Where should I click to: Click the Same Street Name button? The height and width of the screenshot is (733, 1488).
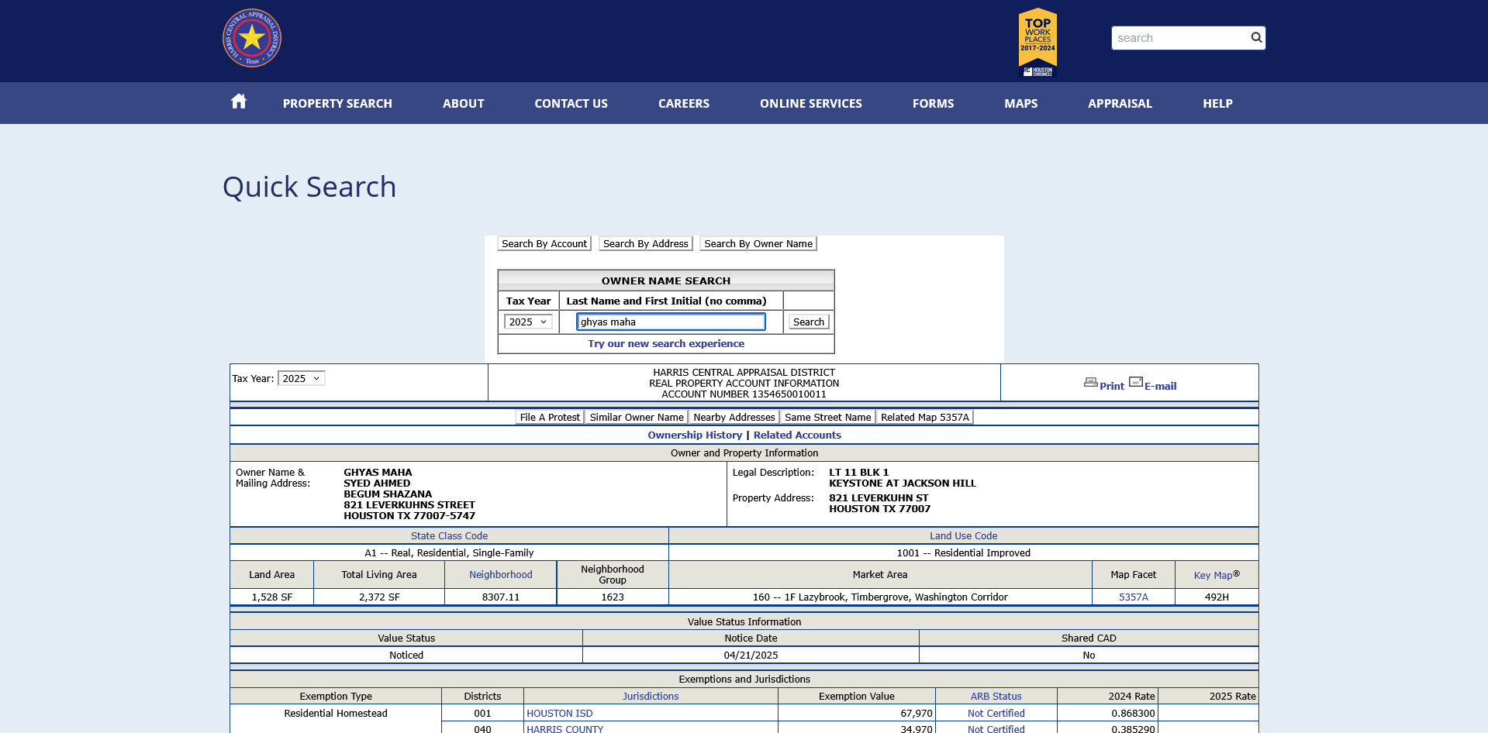828,417
